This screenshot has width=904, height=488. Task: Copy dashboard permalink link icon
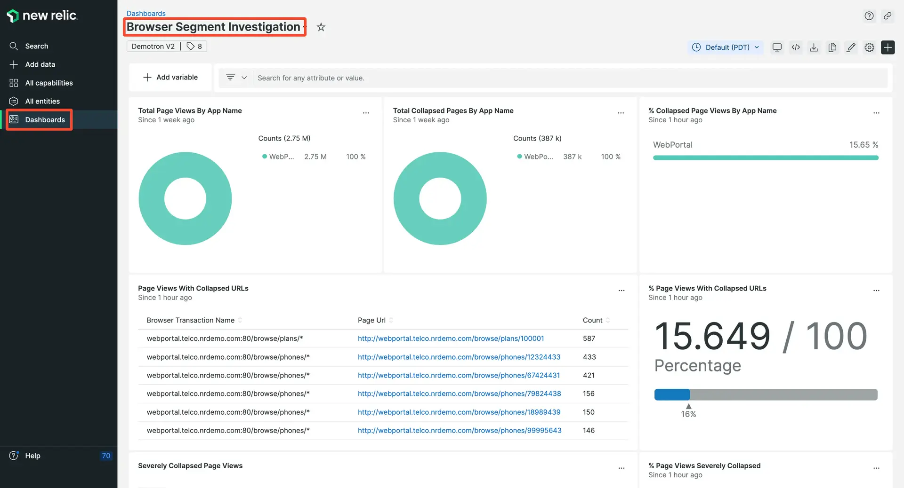click(x=888, y=16)
